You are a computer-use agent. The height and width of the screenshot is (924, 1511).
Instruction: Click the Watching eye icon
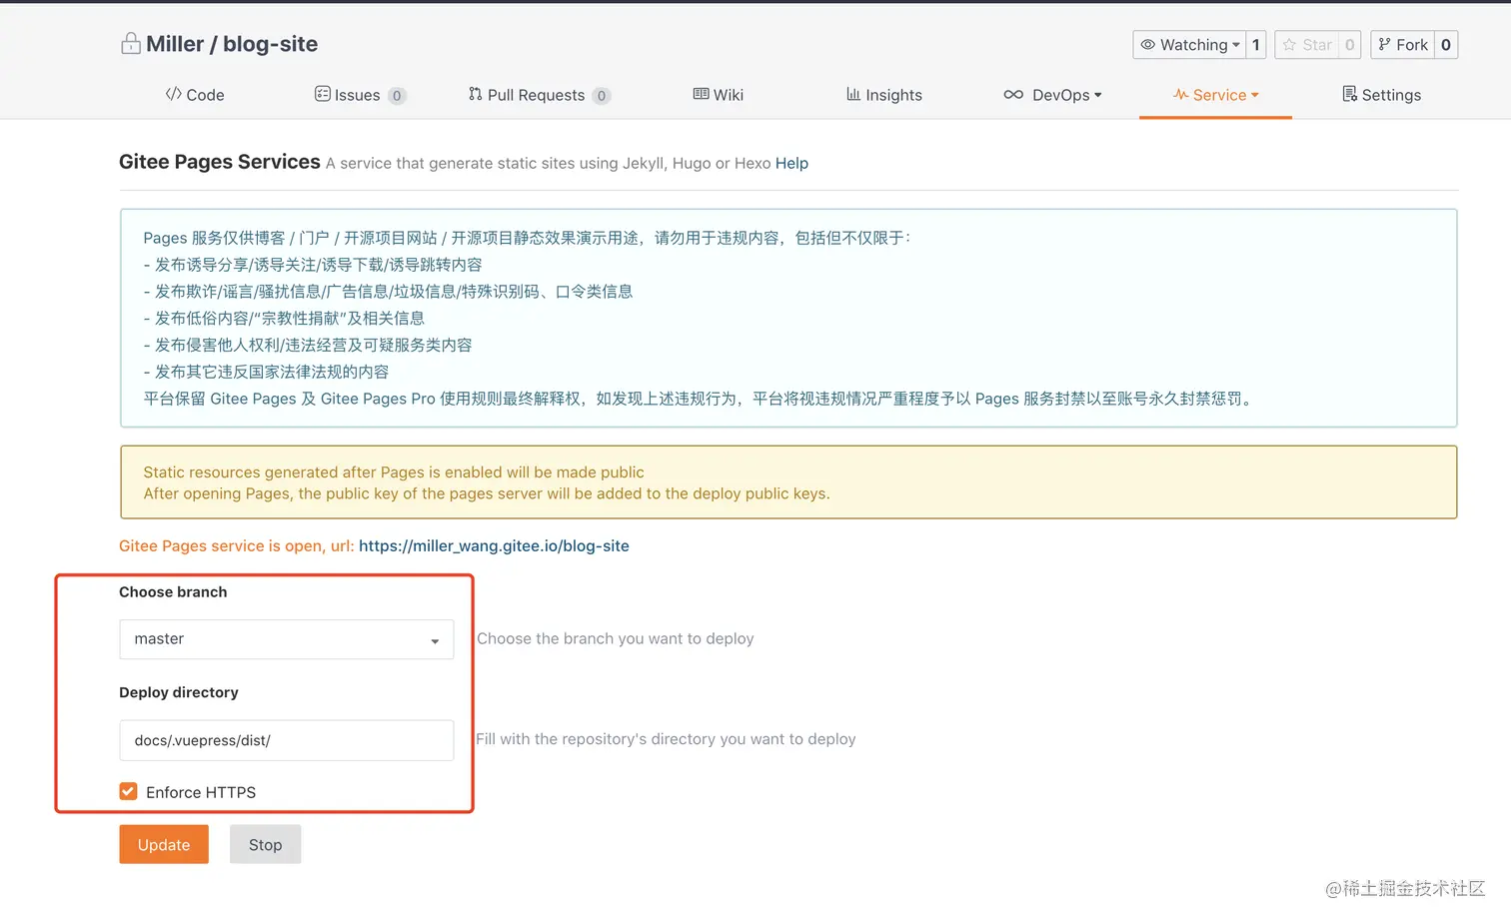(x=1148, y=45)
